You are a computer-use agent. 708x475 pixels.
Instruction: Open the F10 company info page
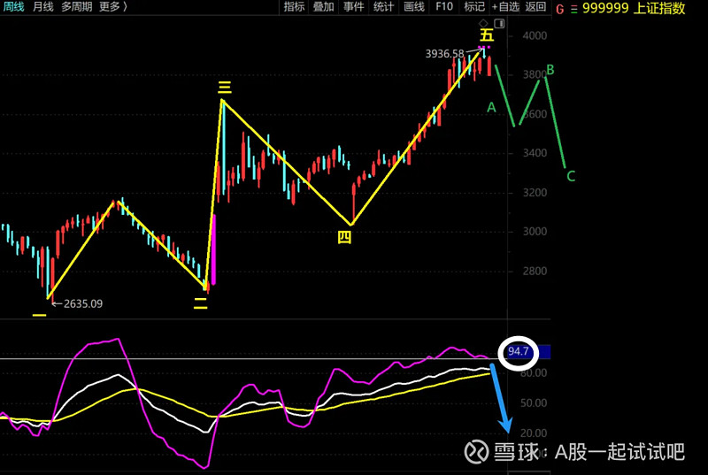point(444,7)
